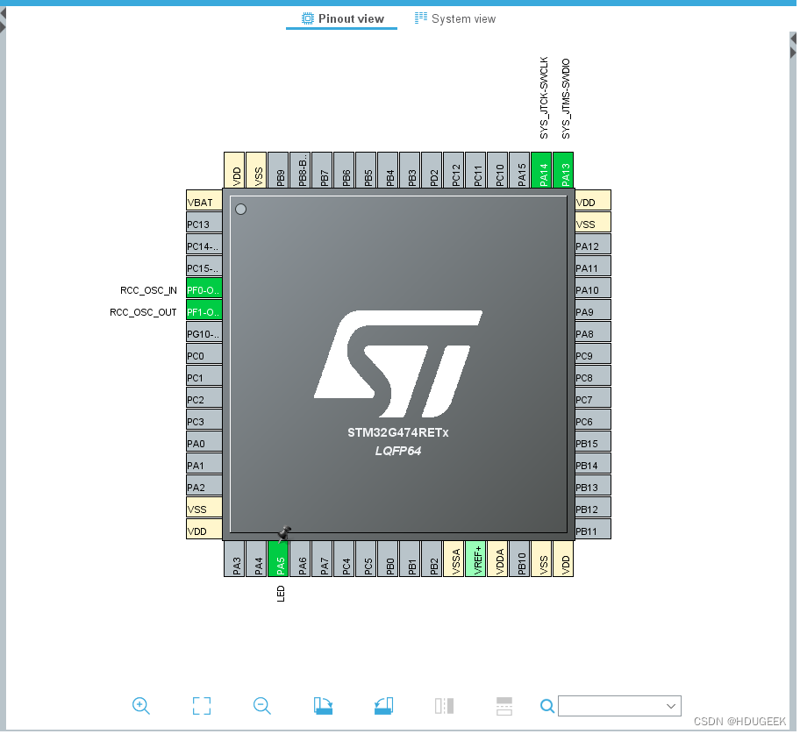Click the horizontal layout view icon
Viewport: 800px width, 734px height.
506,709
